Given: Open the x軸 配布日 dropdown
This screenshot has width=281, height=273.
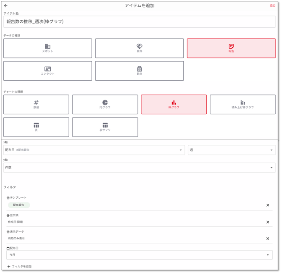Looking at the screenshot, I should click(x=94, y=150).
